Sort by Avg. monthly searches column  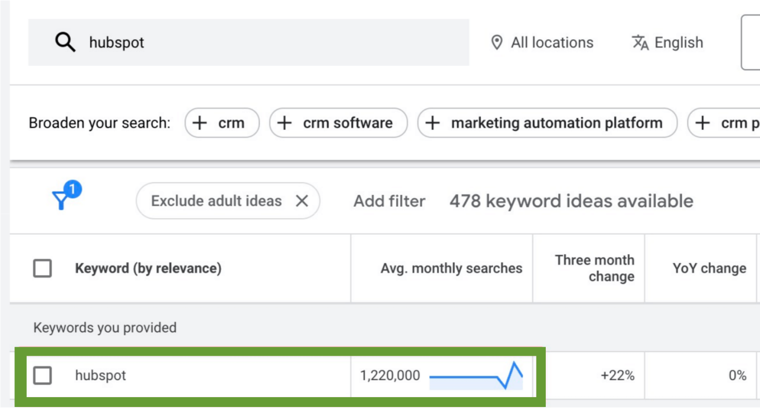(451, 268)
